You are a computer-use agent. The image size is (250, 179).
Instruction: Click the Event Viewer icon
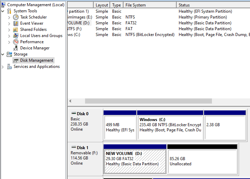pyautogui.click(x=16, y=23)
